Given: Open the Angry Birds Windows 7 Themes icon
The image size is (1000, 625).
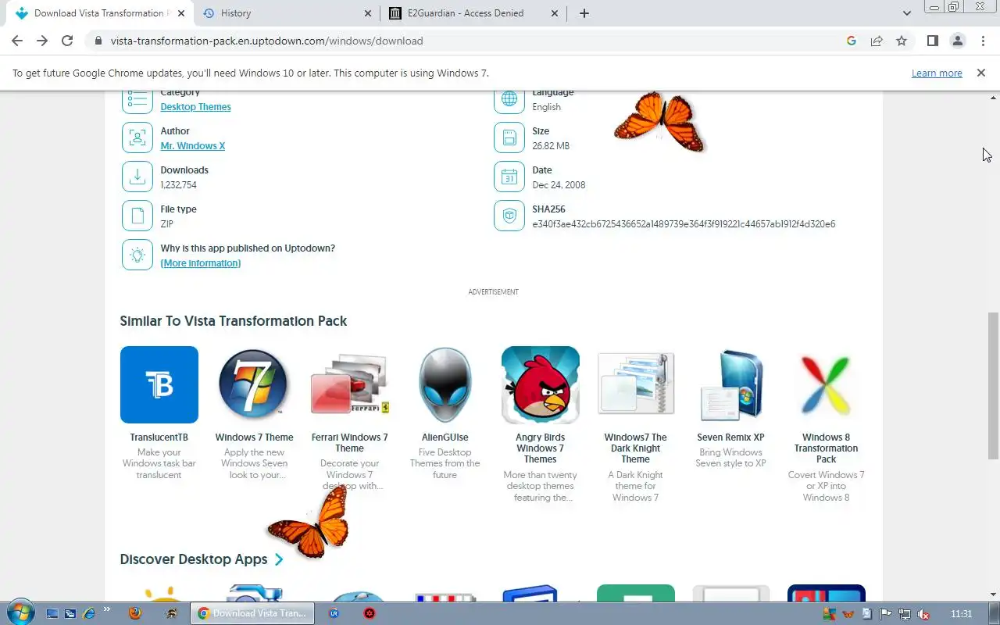Looking at the screenshot, I should pyautogui.click(x=541, y=384).
